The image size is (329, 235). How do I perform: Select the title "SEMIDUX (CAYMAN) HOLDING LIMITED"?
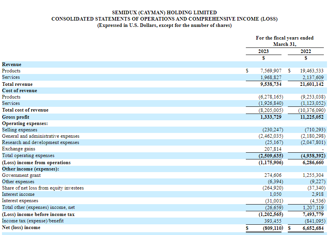pyautogui.click(x=164, y=13)
